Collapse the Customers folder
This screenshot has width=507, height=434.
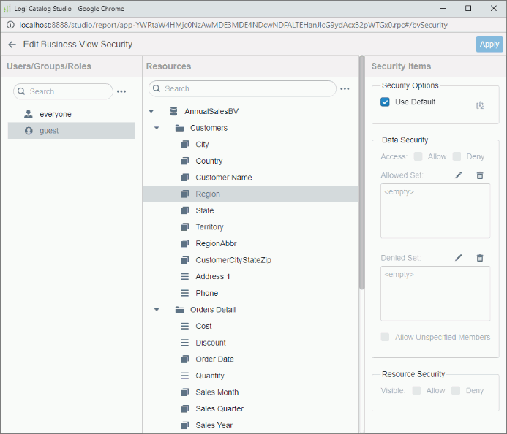pyautogui.click(x=157, y=128)
